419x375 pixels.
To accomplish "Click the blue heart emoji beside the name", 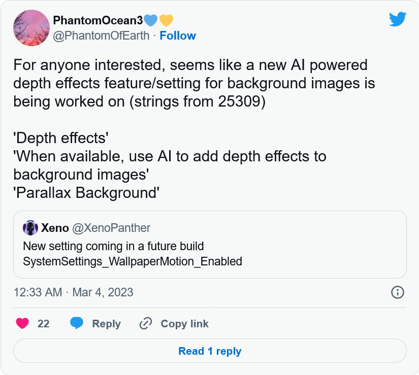I will 150,20.
